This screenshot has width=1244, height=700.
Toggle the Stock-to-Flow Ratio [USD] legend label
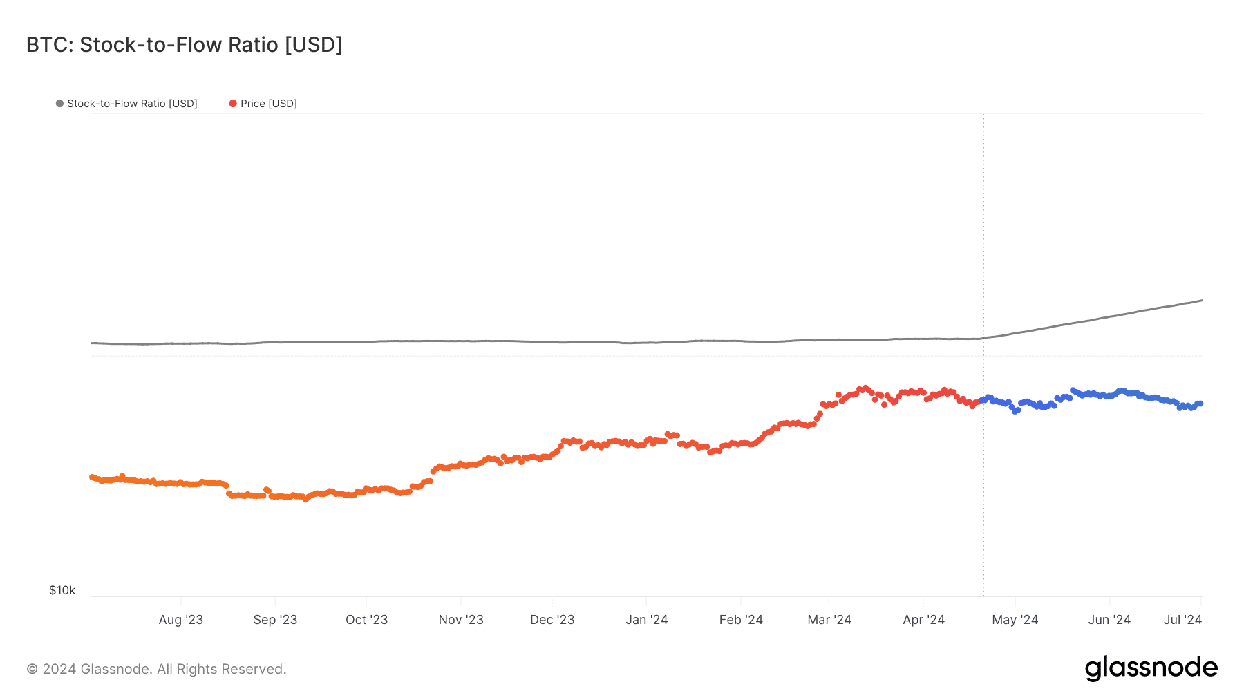132,104
